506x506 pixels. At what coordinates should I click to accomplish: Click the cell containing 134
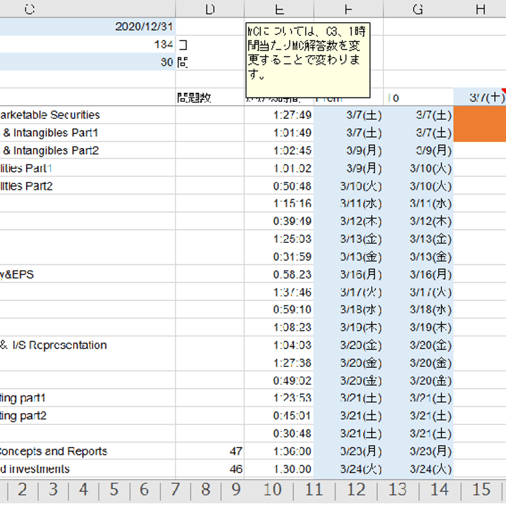click(87, 44)
